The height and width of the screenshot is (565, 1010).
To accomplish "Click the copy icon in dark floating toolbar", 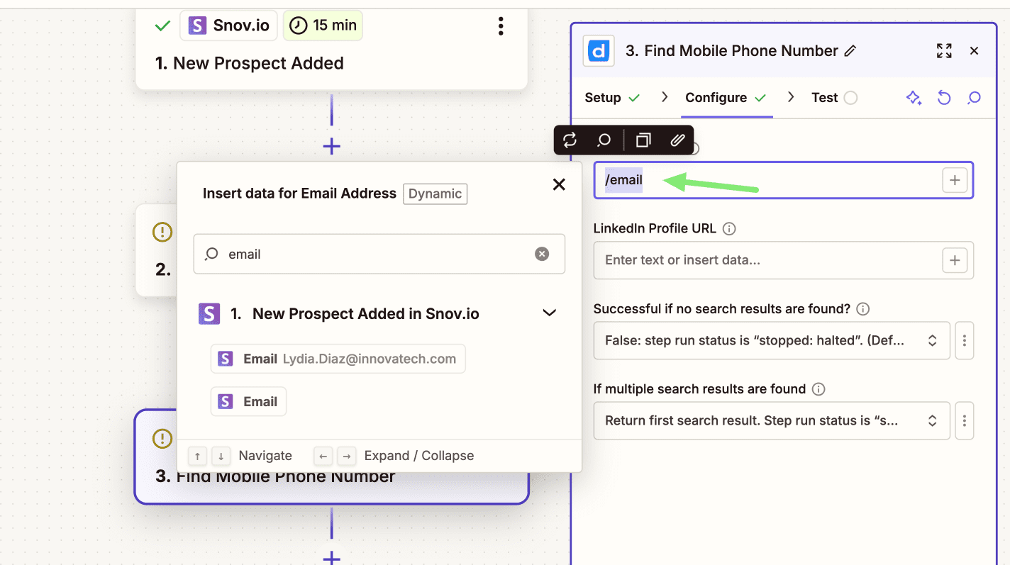I will click(x=643, y=140).
